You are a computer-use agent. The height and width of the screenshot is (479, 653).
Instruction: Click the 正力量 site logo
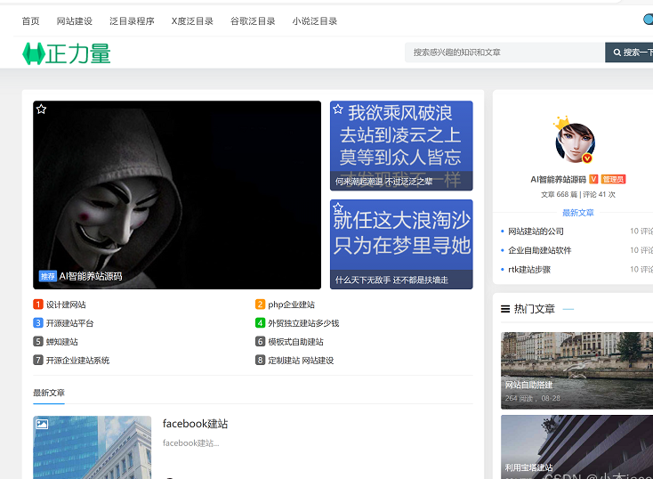[x=67, y=53]
